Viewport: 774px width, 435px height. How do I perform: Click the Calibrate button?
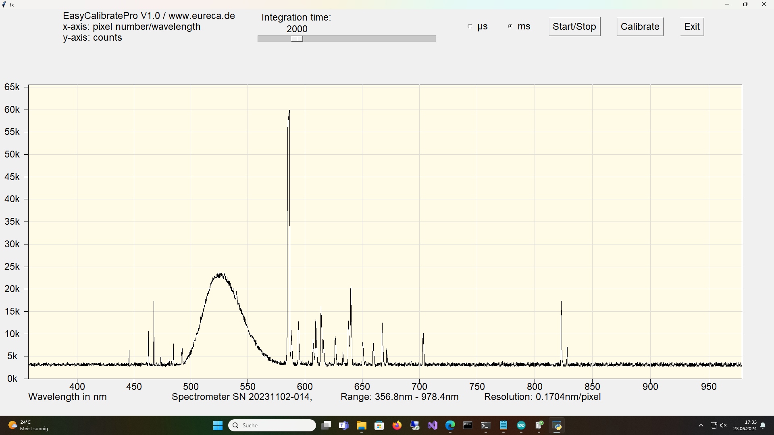[640, 27]
